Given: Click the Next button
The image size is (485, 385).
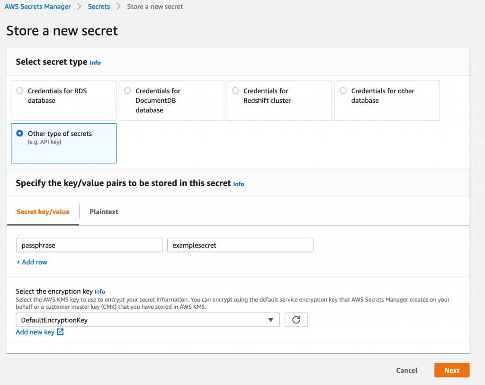Looking at the screenshot, I should tap(451, 370).
